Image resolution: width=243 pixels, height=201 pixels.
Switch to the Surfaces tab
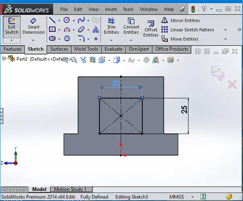click(x=59, y=49)
